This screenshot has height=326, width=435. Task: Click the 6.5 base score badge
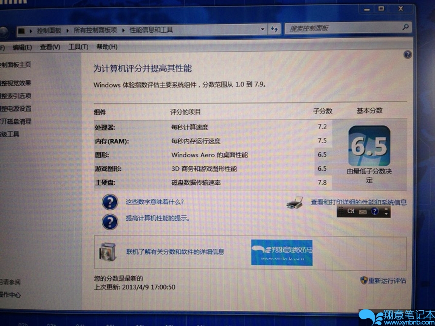click(369, 146)
